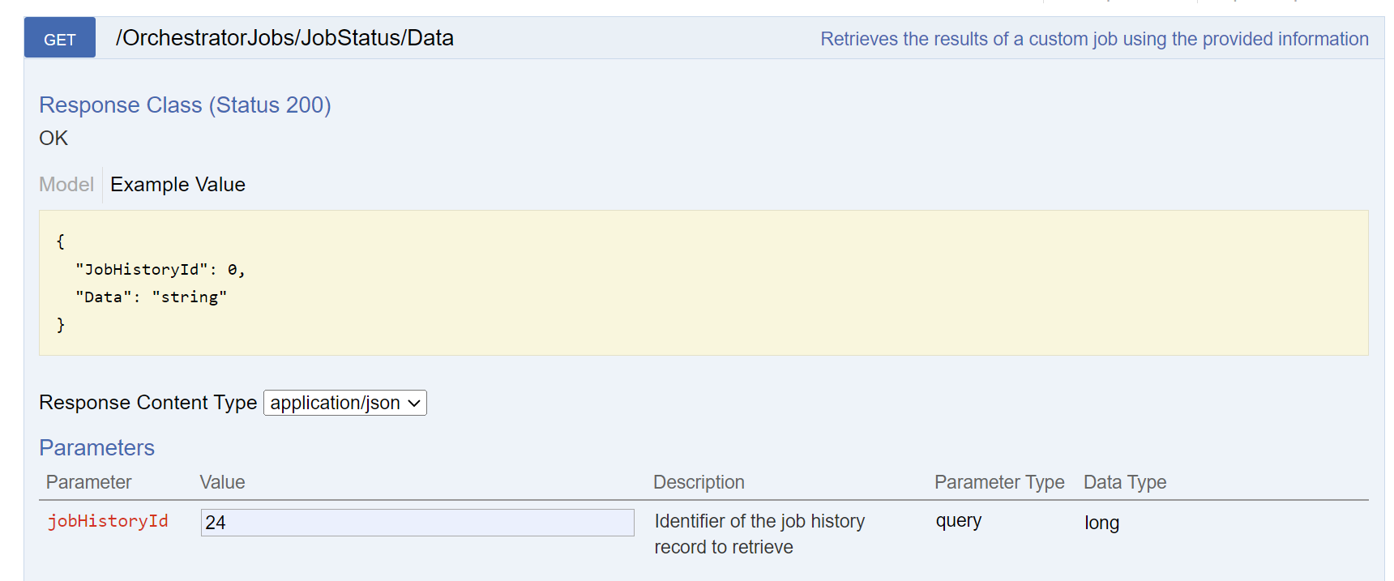Viewport: 1394px width, 581px height.
Task: Click the Response Class (Status 200) heading
Action: (185, 105)
